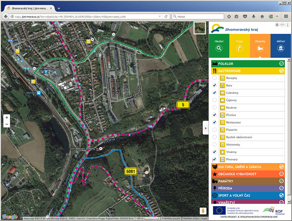Go to browser home page
The width and height of the screenshot is (292, 221).
[262, 17]
